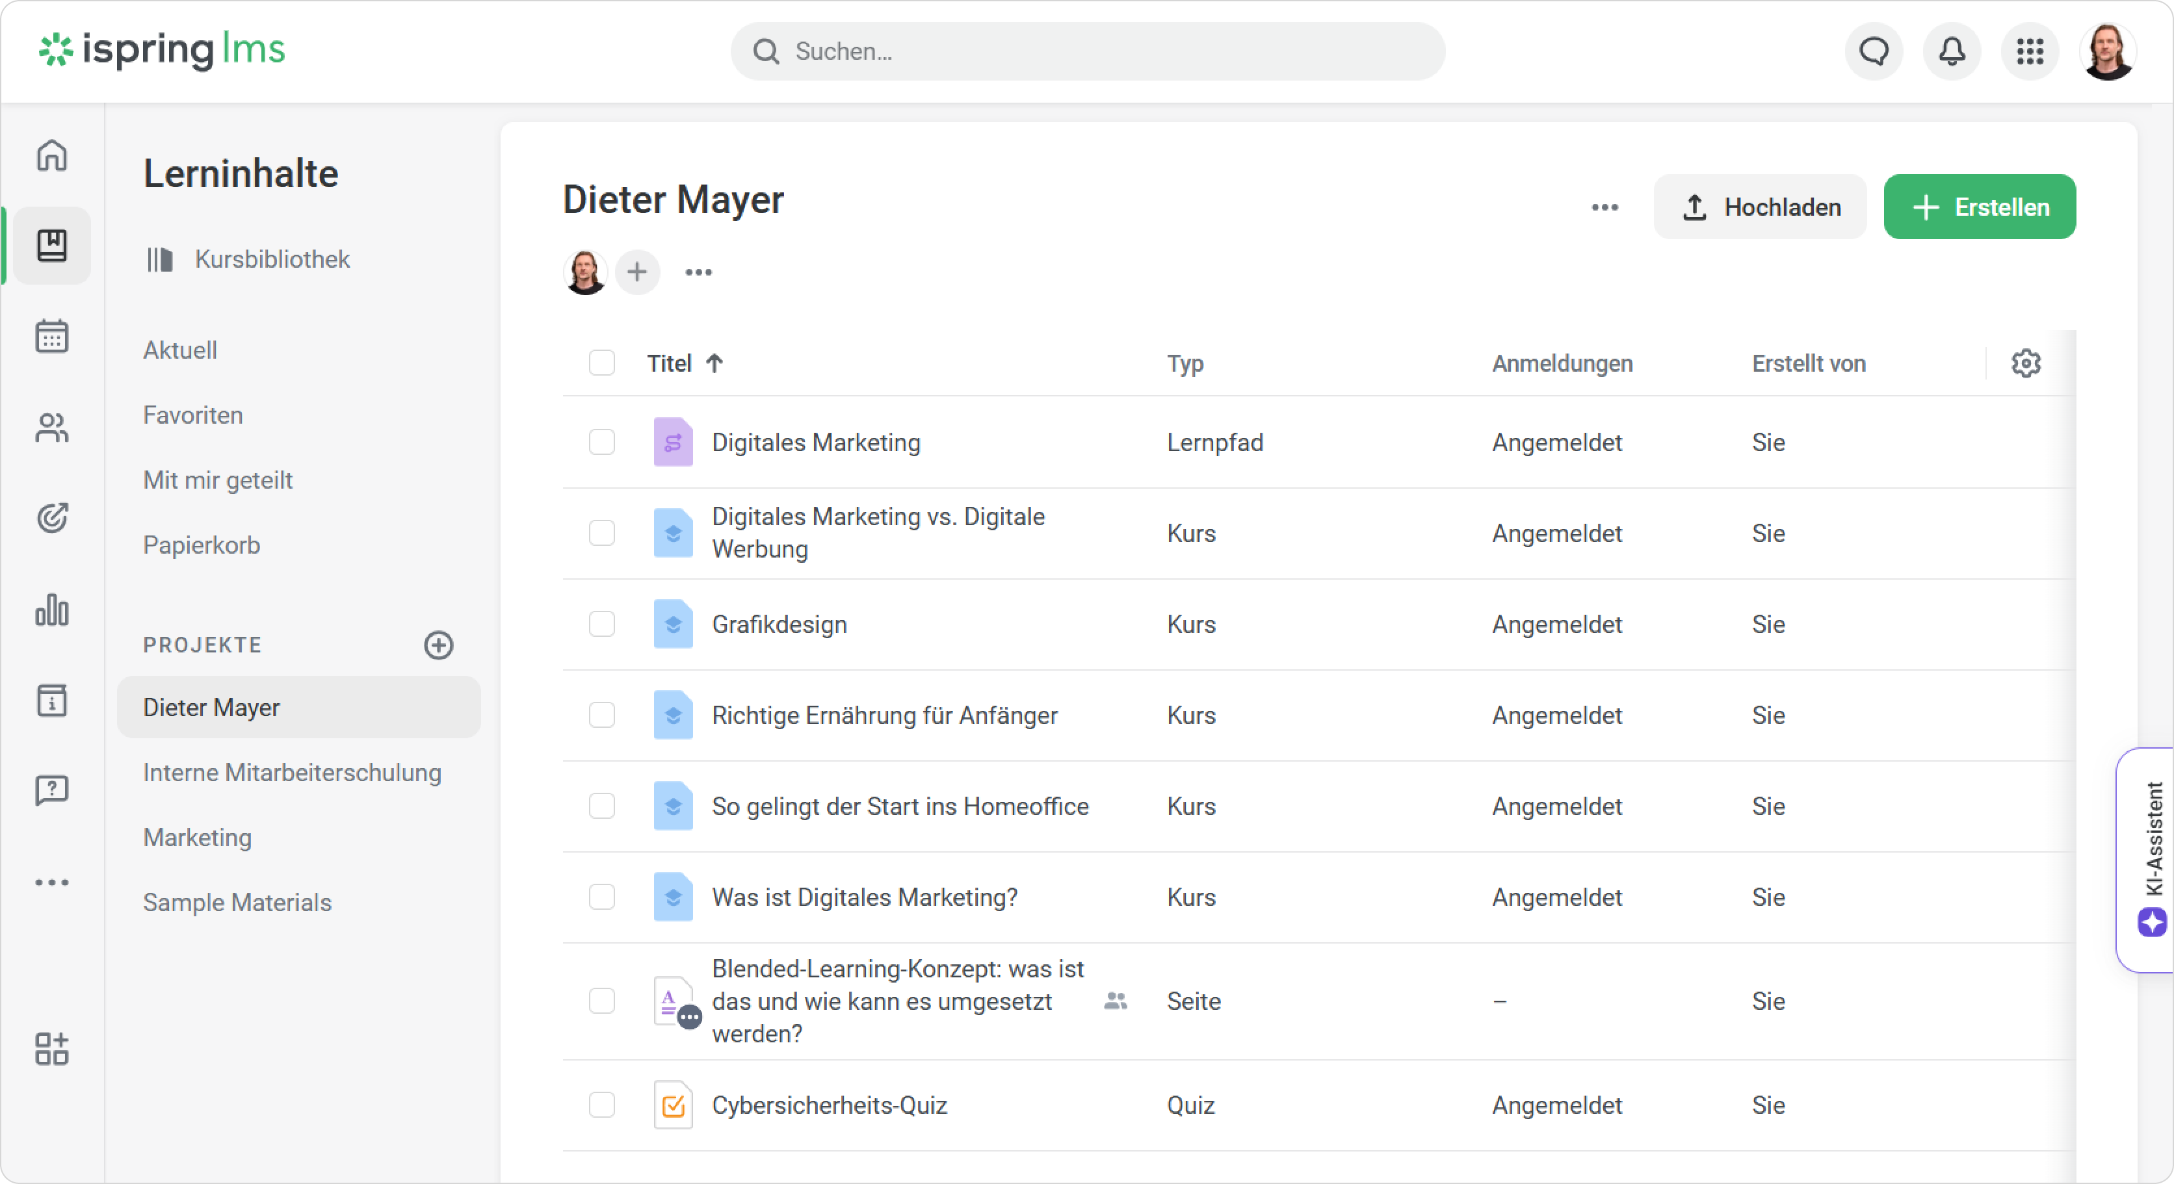Click the Suchen search field

click(x=1087, y=51)
